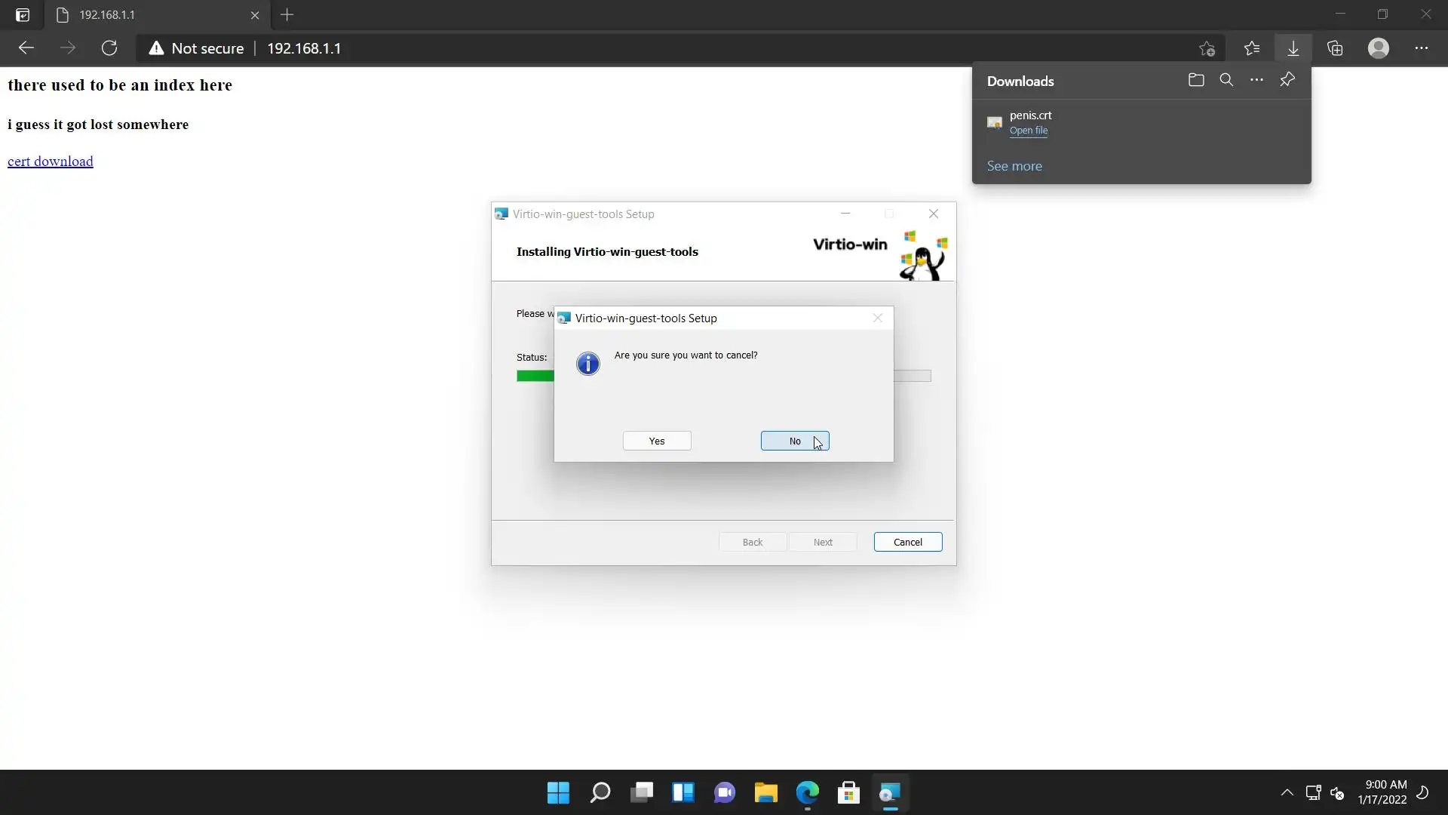Open Microsoft Store from taskbar
Viewport: 1448px width, 815px height.
pyautogui.click(x=848, y=792)
